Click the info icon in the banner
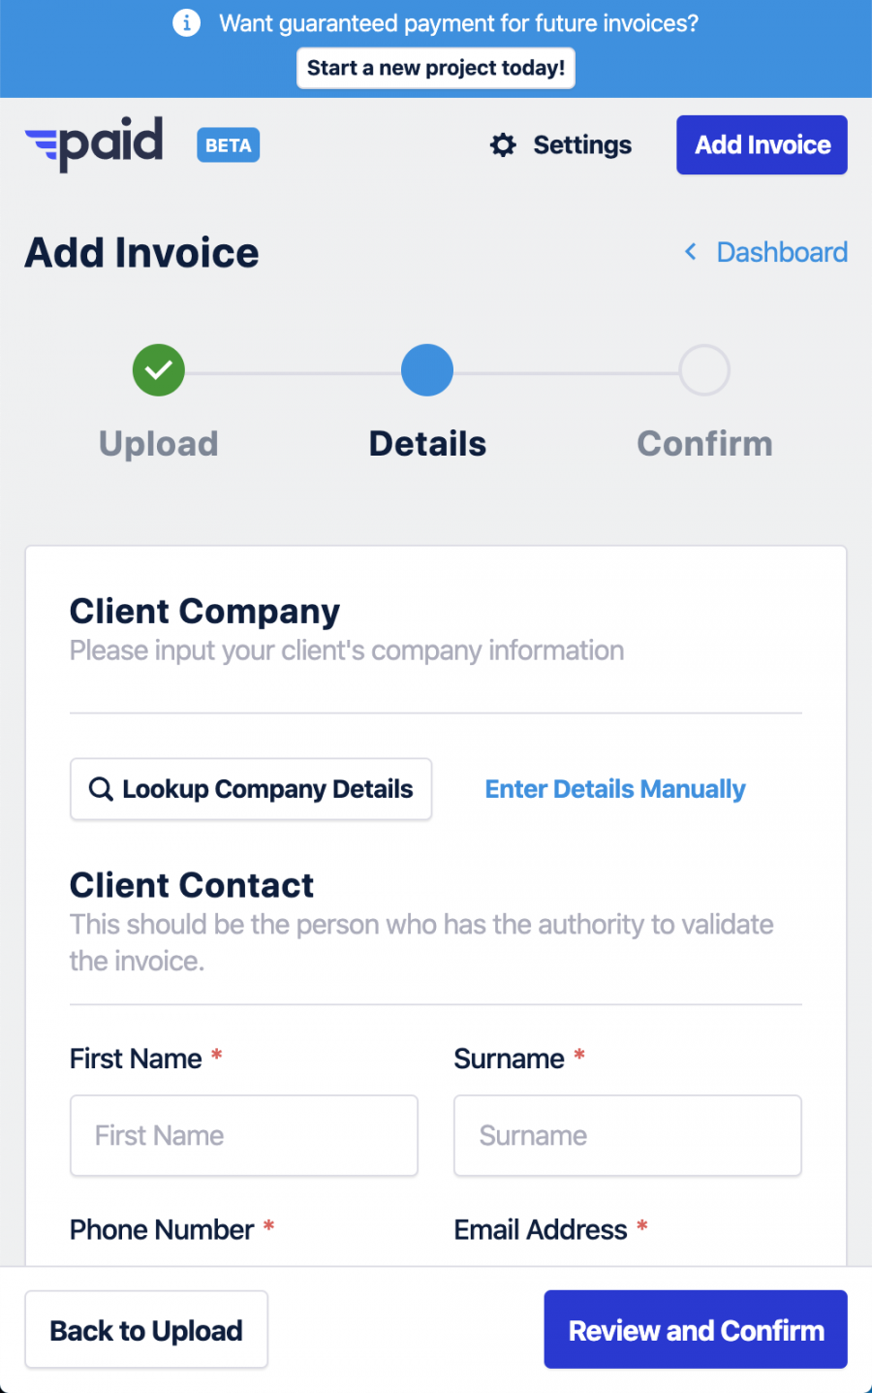Screen dimensions: 872x1393 tap(186, 23)
